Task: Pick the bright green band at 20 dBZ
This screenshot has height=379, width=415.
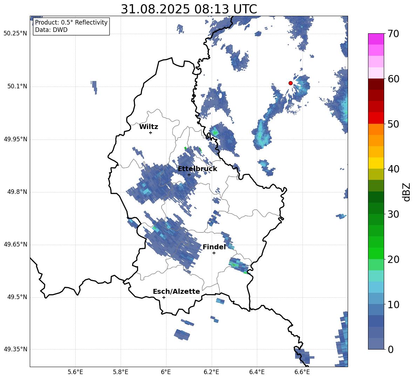Action: point(376,253)
